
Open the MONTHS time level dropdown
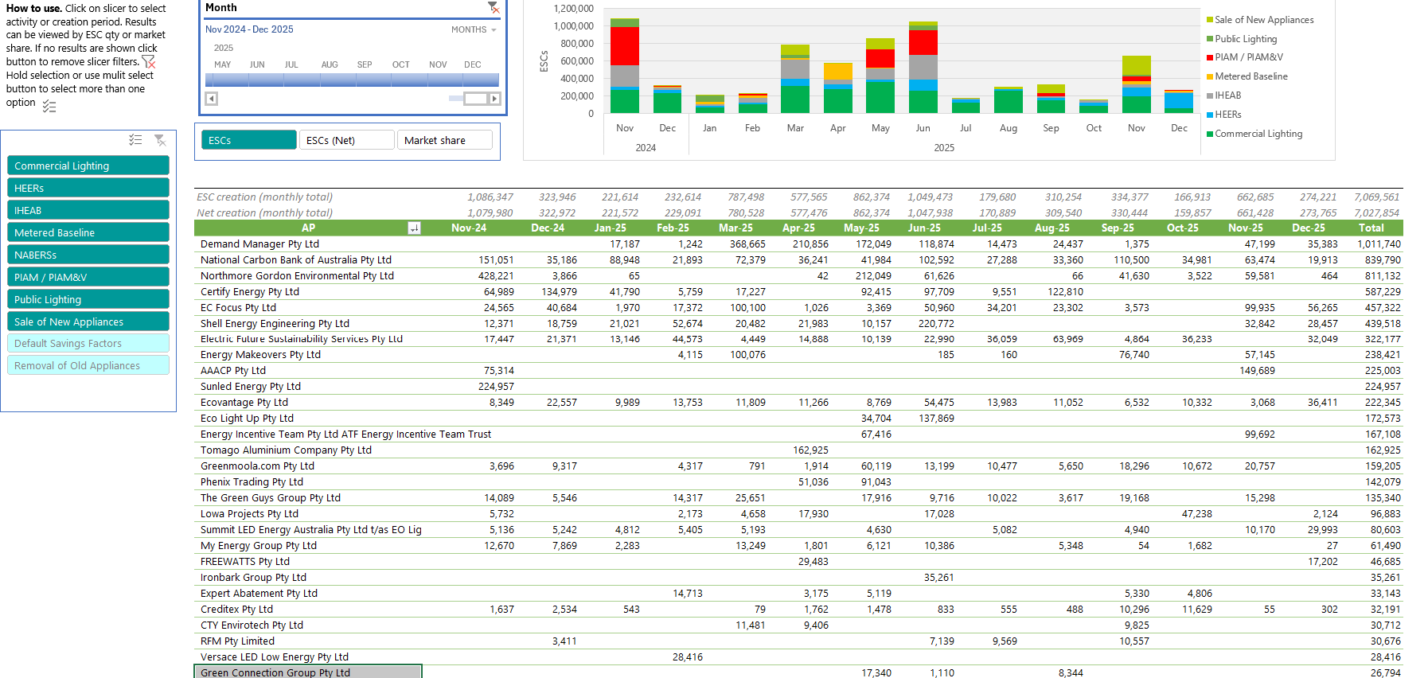tap(474, 30)
